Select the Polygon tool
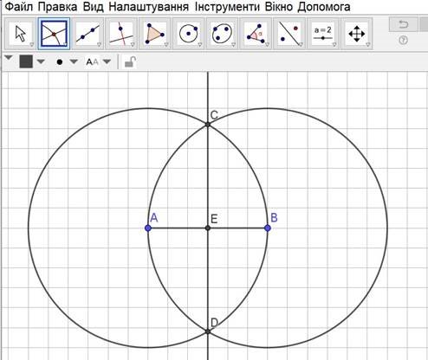Image resolution: width=428 pixels, height=360 pixels. [x=154, y=34]
